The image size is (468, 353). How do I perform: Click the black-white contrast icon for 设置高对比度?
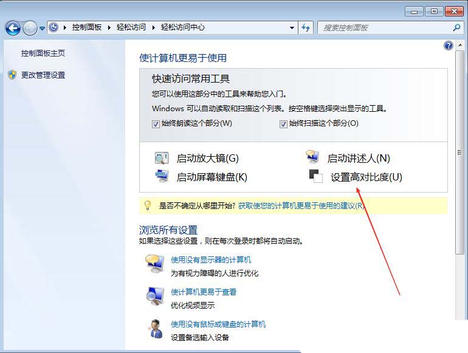[315, 176]
